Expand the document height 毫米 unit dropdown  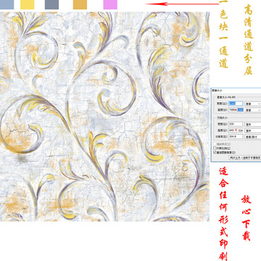pyautogui.click(x=253, y=130)
